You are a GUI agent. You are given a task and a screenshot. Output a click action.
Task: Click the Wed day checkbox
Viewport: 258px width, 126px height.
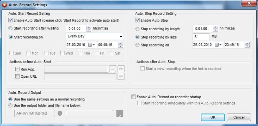(x=62, y=53)
